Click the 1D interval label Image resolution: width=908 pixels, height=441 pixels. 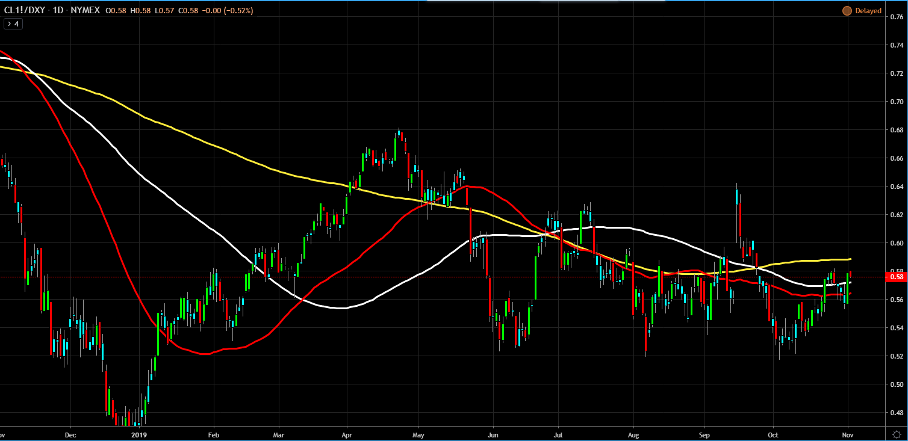[x=58, y=11]
